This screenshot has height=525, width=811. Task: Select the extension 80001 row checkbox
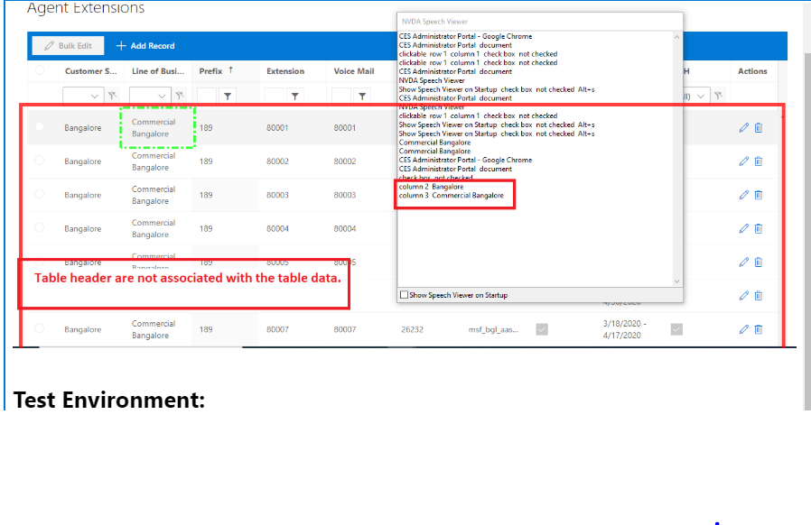(40, 126)
